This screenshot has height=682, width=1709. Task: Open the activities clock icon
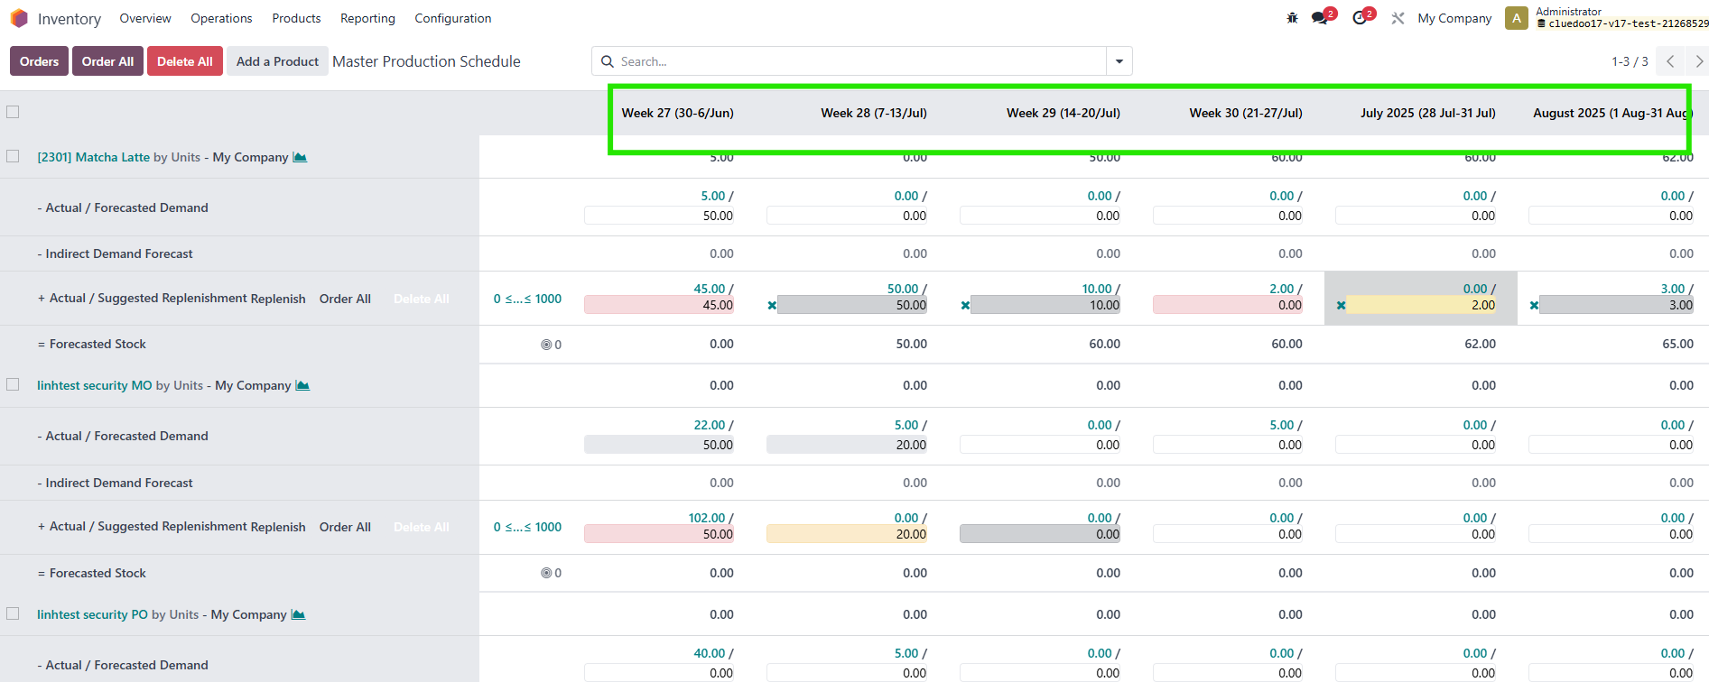[1361, 18]
